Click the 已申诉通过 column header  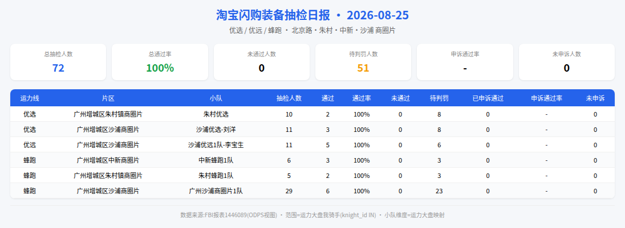[x=488, y=98]
